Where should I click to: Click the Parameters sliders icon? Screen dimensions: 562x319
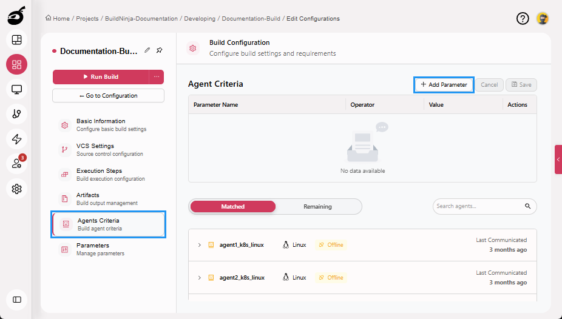[64, 249]
